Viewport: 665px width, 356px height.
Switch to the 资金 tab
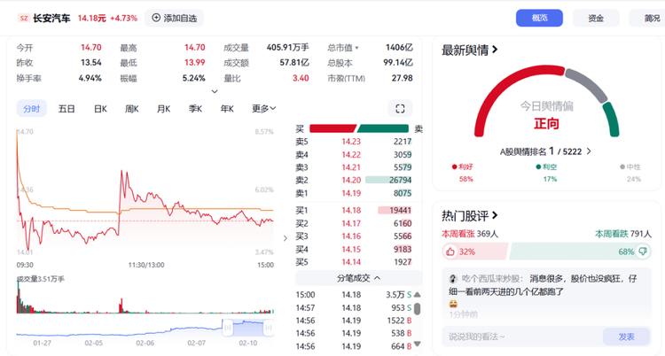coord(596,18)
